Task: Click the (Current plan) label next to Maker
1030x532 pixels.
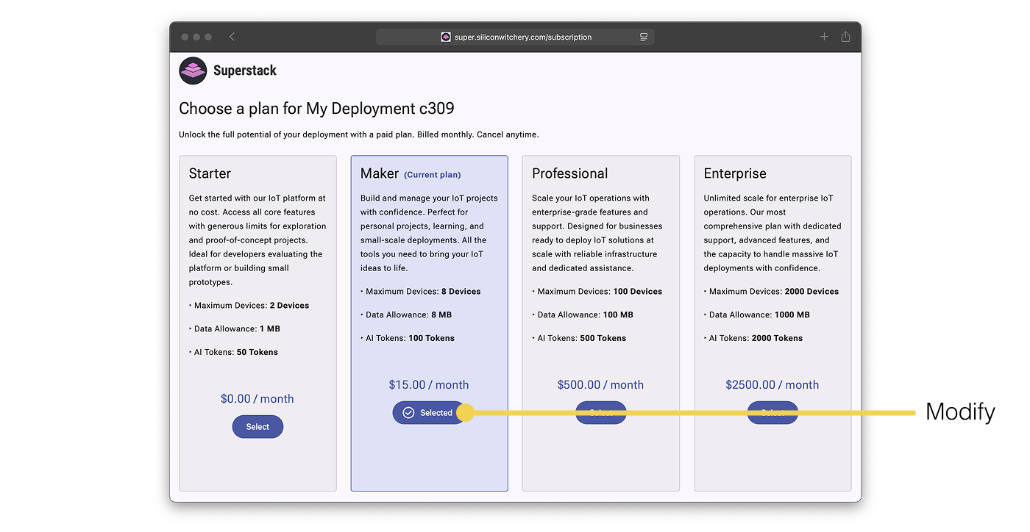Action: 432,175
